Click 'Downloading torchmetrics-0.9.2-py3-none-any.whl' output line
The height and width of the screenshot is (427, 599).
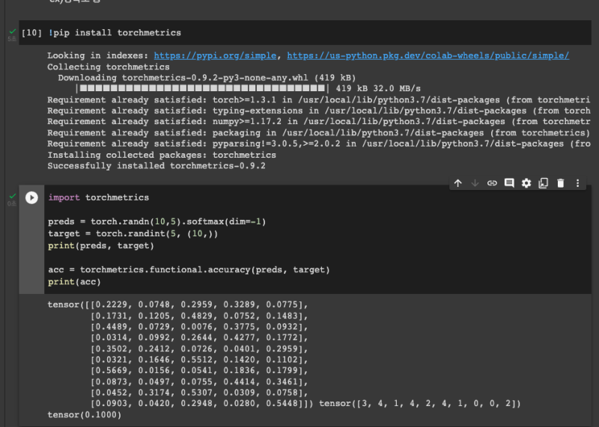207,78
